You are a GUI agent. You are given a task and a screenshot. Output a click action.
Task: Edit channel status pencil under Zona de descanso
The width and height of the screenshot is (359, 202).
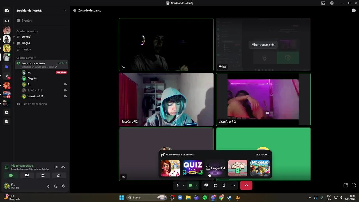56,67
